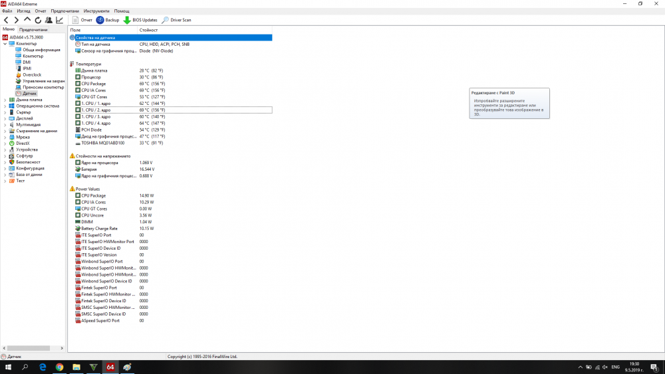This screenshot has height=374, width=665.
Task: Expand the Сървър tree node
Action: tap(5, 112)
